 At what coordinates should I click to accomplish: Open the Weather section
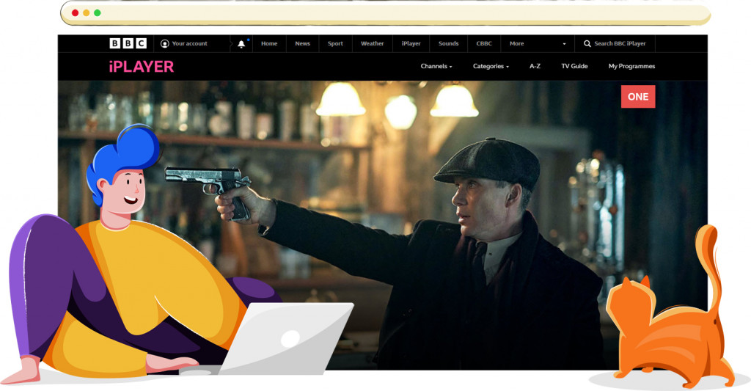pyautogui.click(x=372, y=43)
